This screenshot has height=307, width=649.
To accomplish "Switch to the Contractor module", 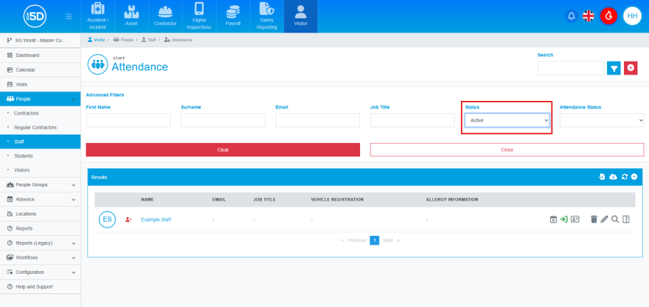I will (165, 17).
